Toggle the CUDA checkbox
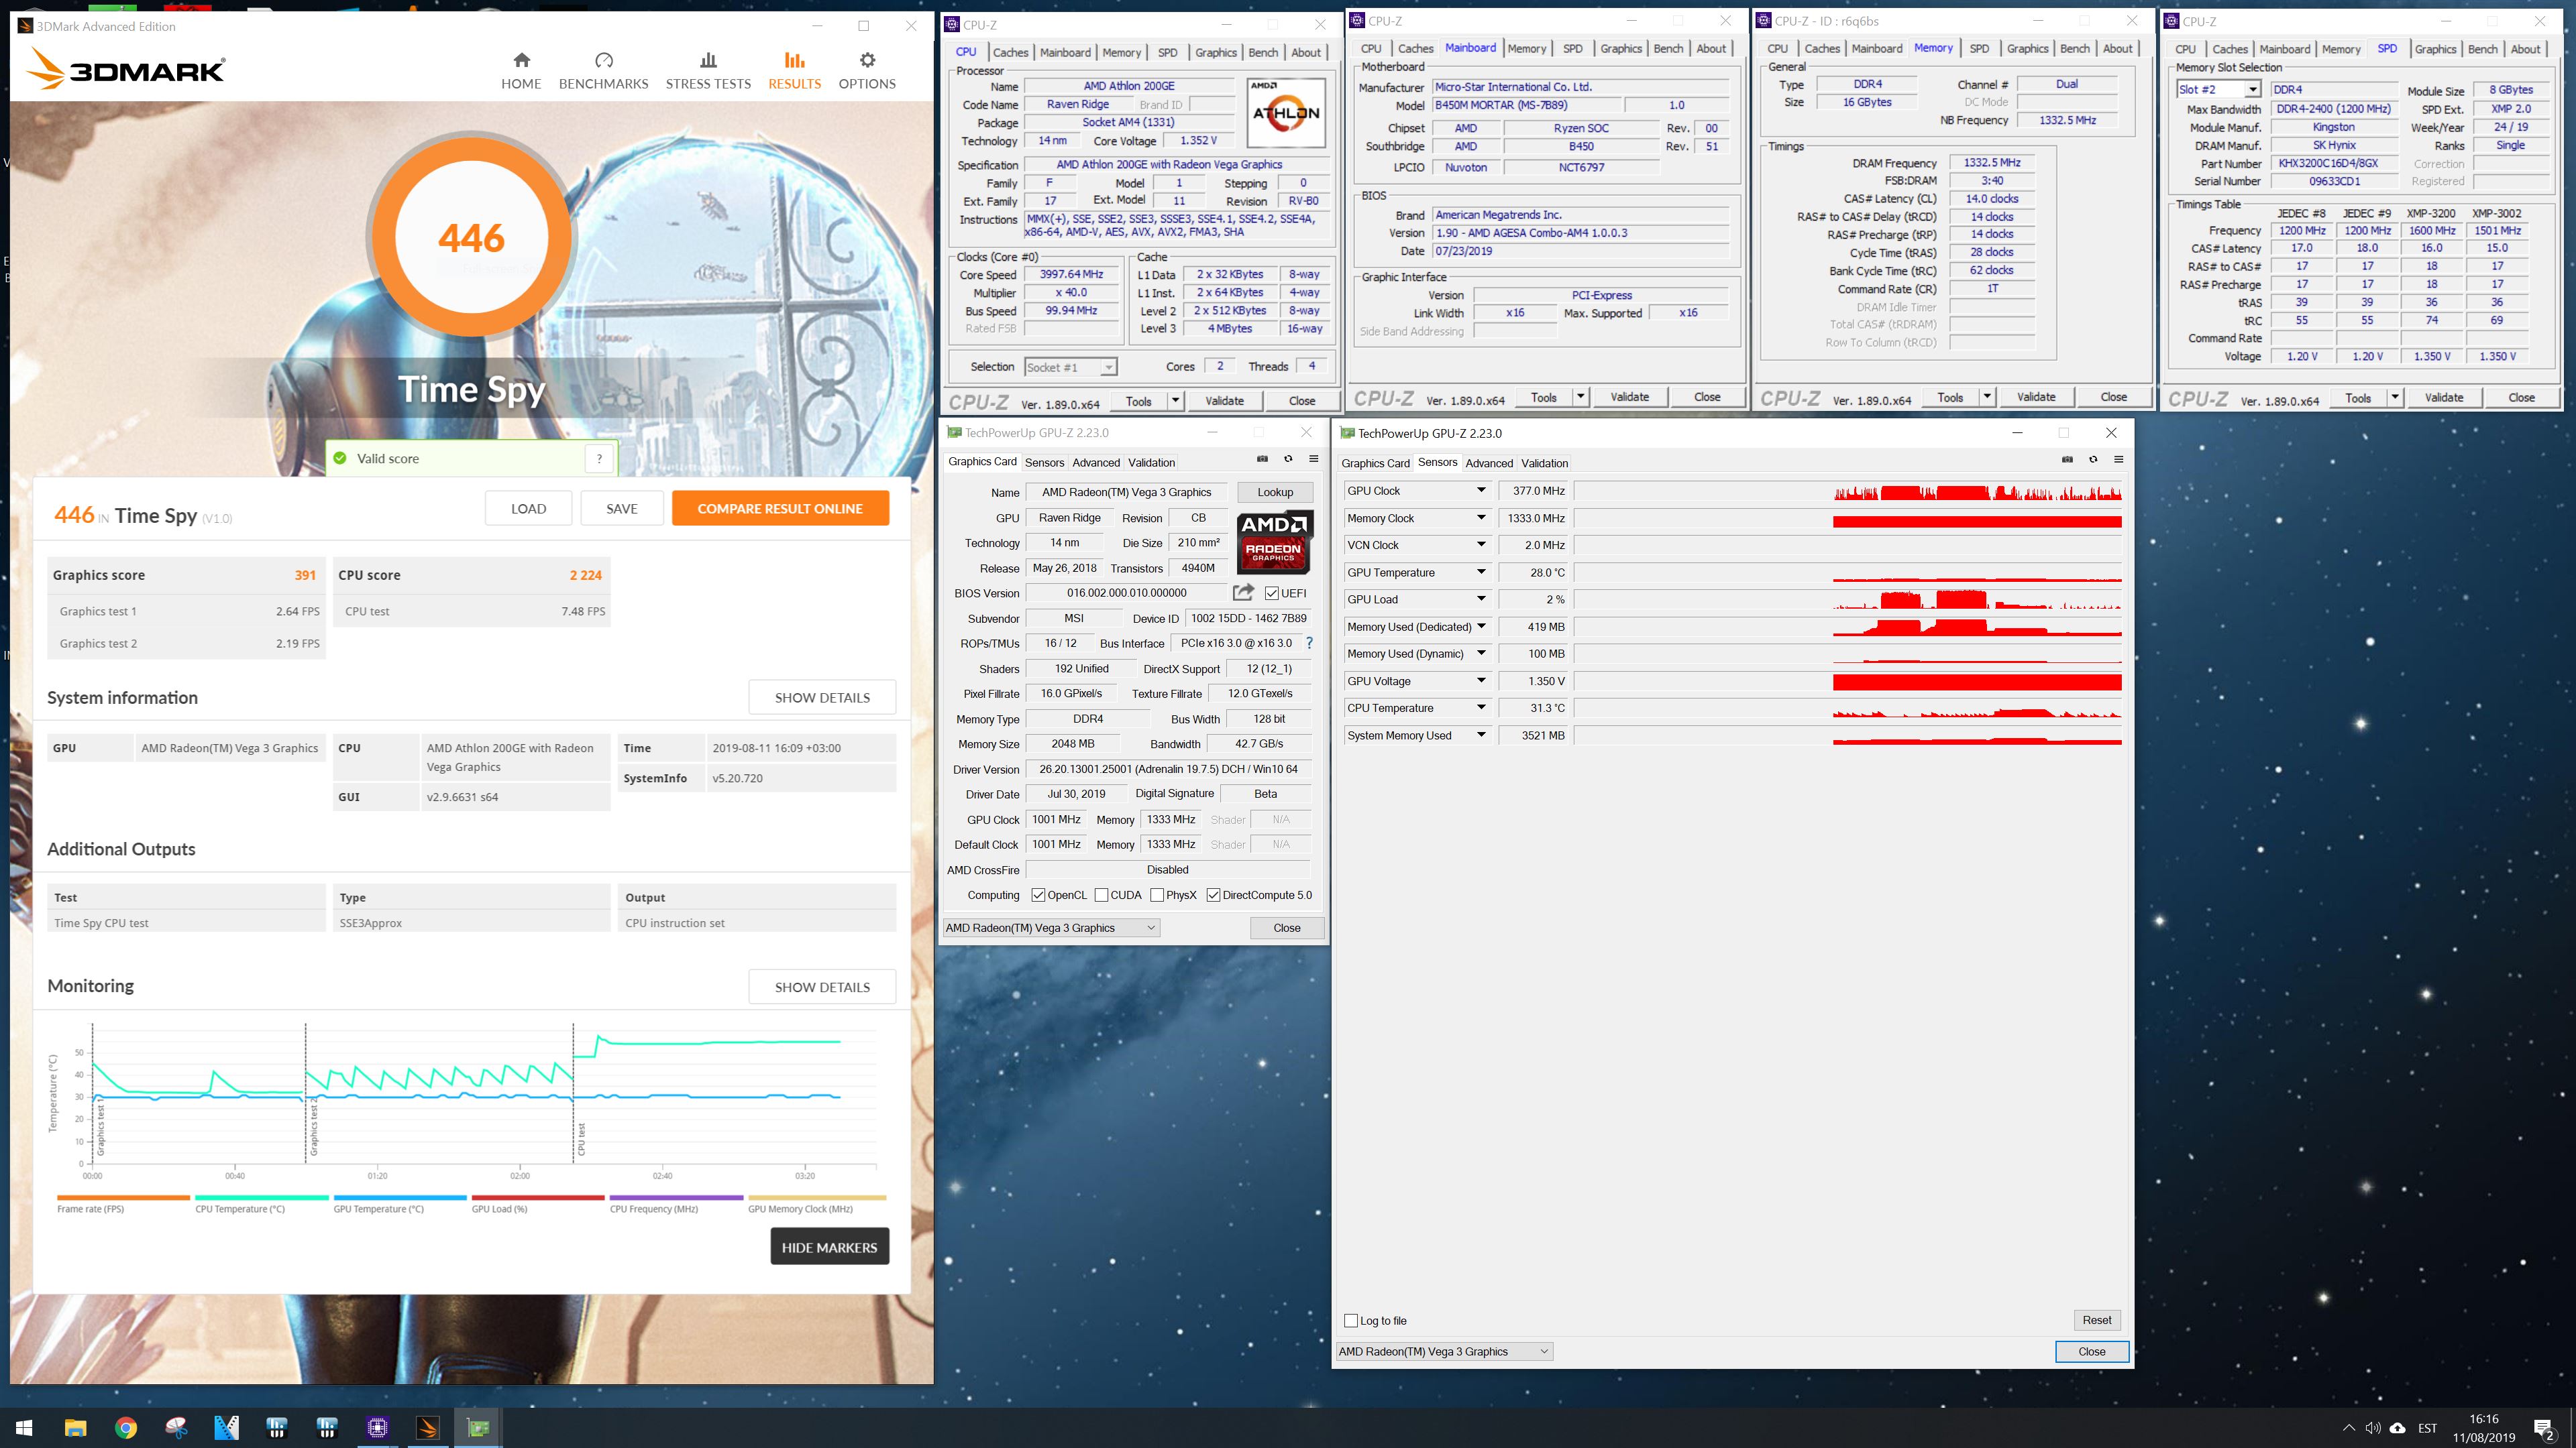 1101,894
